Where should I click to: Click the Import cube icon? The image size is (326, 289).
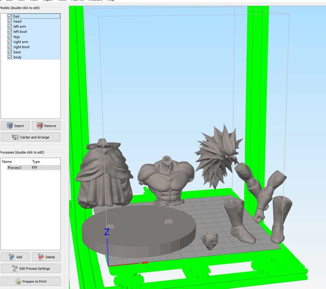(x=10, y=126)
